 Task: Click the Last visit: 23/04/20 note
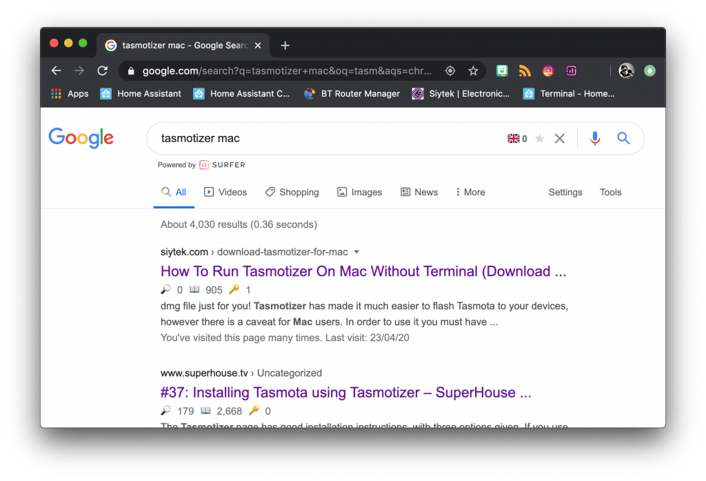click(x=367, y=337)
